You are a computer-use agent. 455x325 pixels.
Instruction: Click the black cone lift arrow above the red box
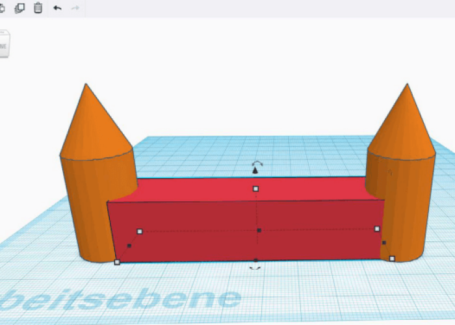click(255, 170)
